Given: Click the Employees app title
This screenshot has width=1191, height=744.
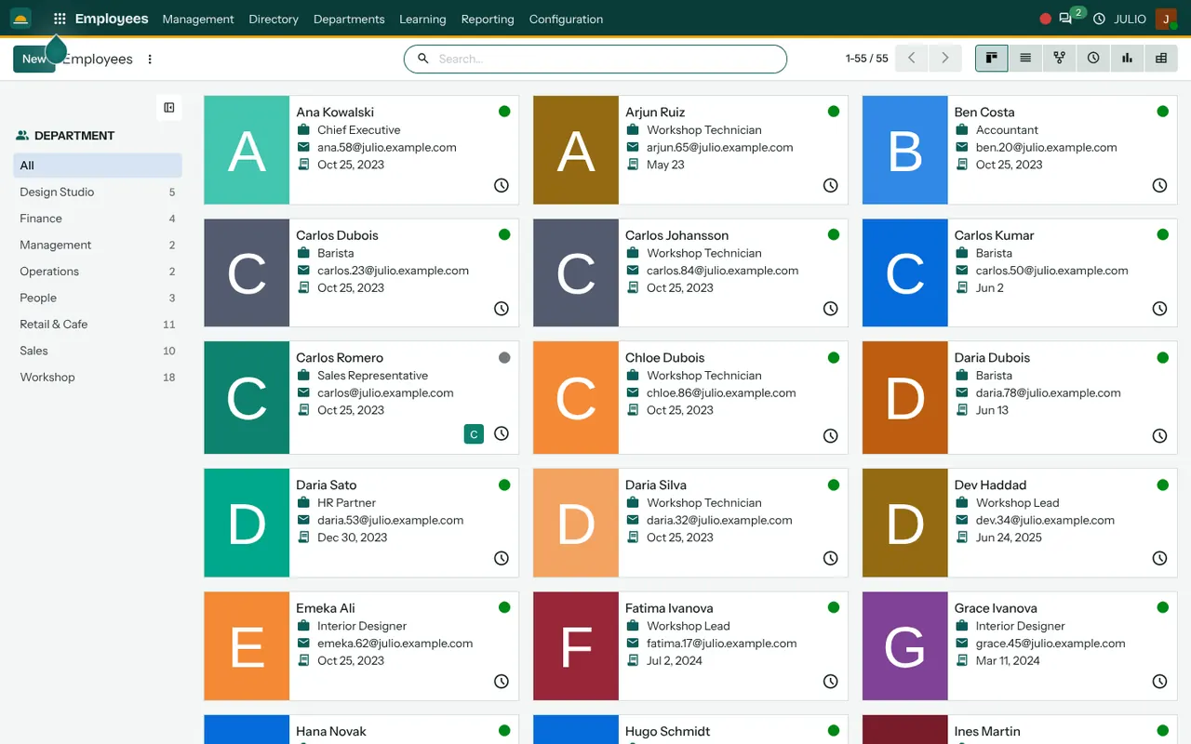Looking at the screenshot, I should [112, 19].
